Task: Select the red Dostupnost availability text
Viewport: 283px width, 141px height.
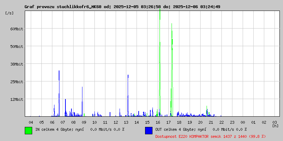Action: point(210,136)
